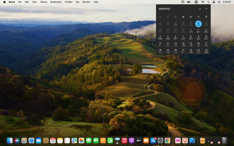This screenshot has height=146, width=234.
Task: Open the calendar widget icon in menu bar
Action: [183, 2]
